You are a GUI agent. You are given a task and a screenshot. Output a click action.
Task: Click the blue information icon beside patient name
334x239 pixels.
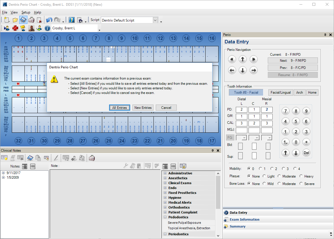click(x=48, y=28)
